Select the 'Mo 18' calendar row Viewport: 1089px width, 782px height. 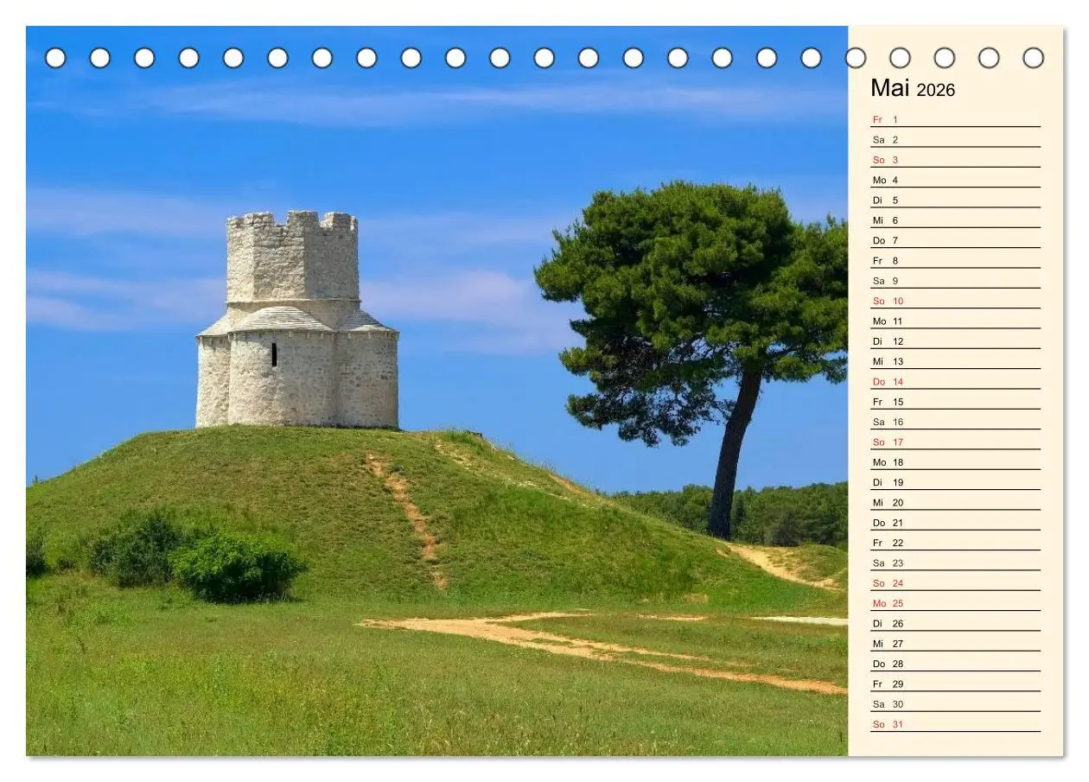pos(955,462)
